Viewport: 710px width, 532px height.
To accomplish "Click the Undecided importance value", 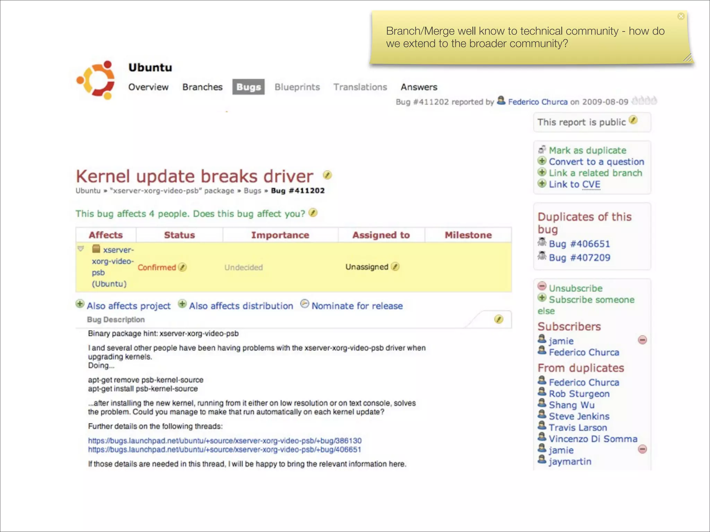I will [x=243, y=267].
